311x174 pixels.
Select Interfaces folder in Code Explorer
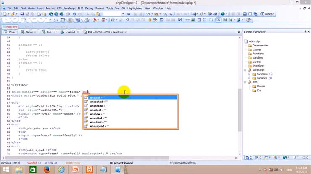tap(258, 66)
